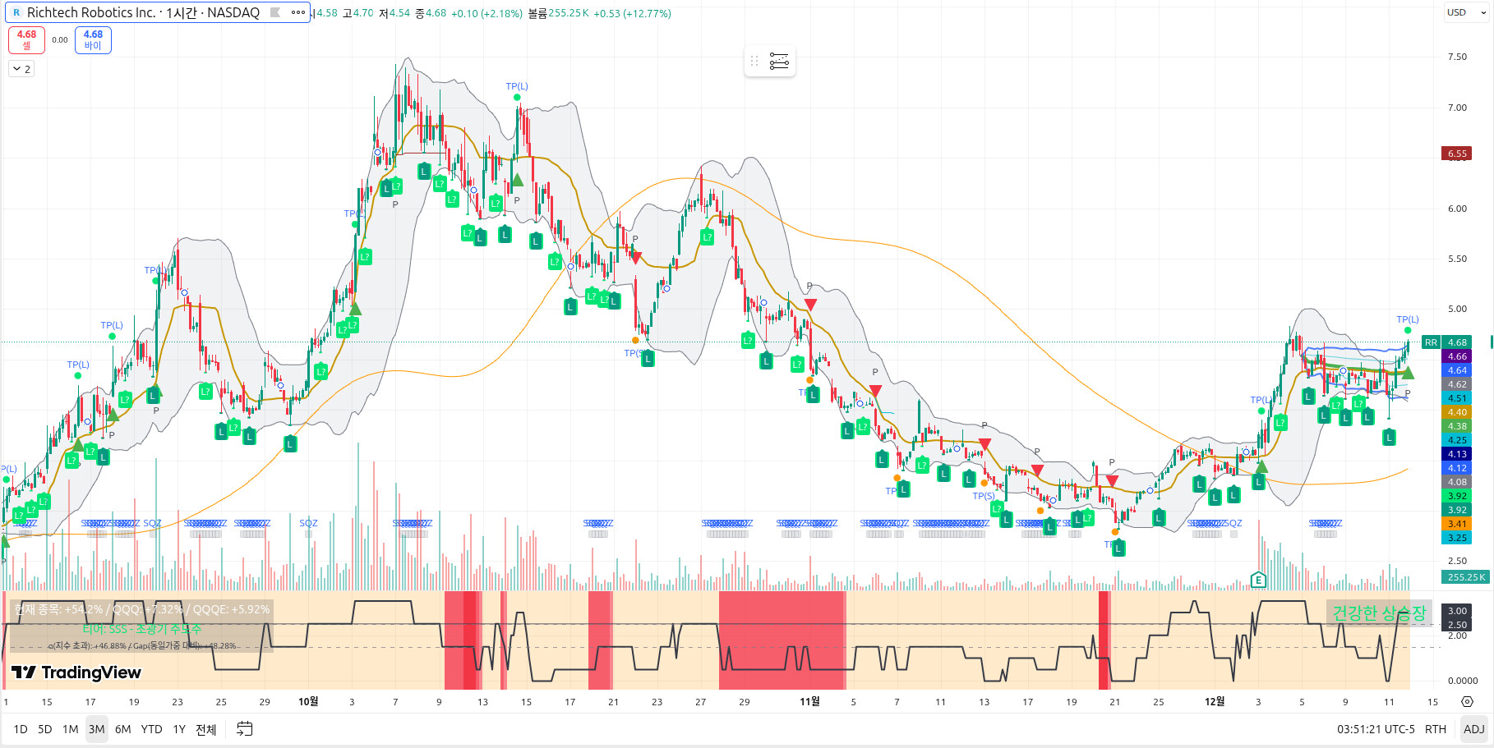Click the TradingView logo

click(76, 672)
